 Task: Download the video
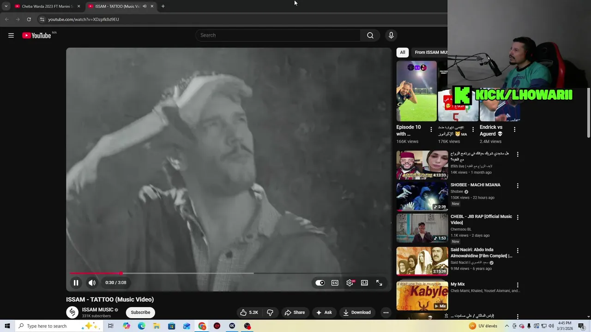point(356,312)
